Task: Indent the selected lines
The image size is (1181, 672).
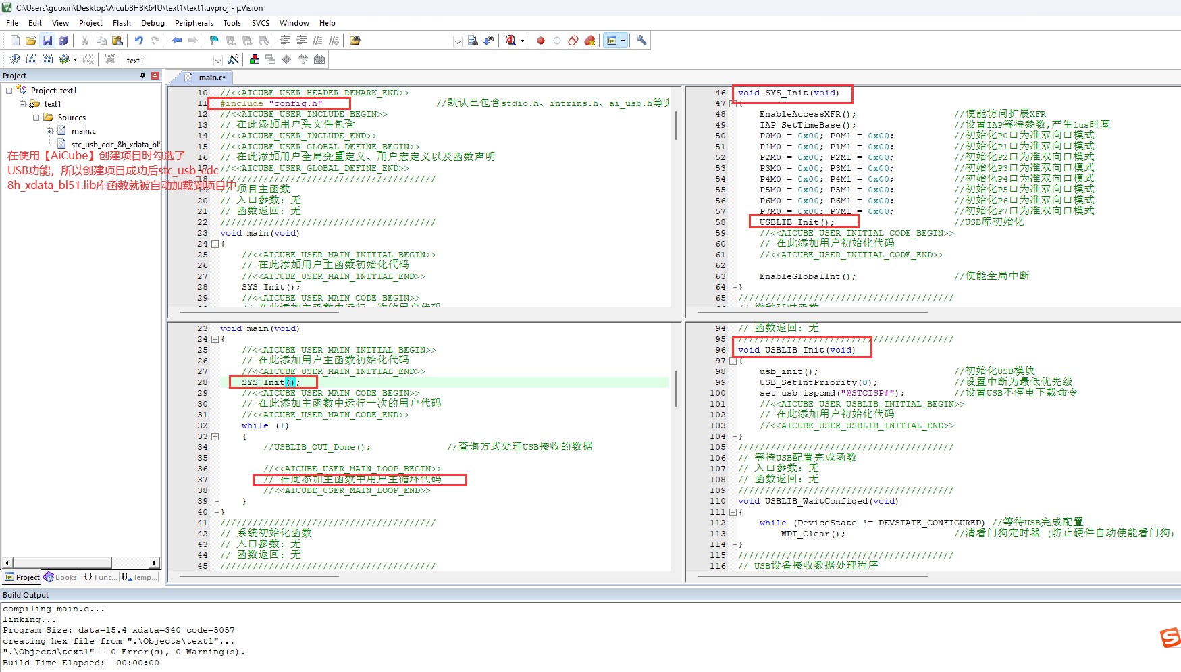Action: pyautogui.click(x=285, y=41)
